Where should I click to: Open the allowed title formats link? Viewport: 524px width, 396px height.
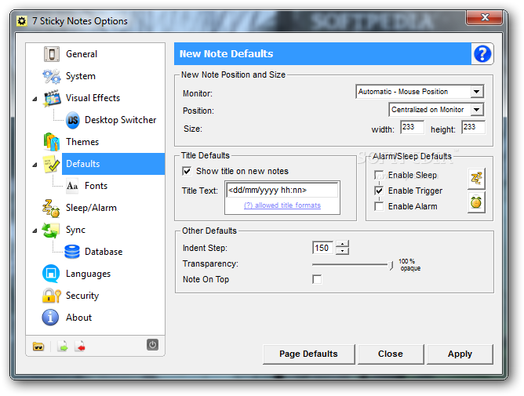click(x=282, y=205)
